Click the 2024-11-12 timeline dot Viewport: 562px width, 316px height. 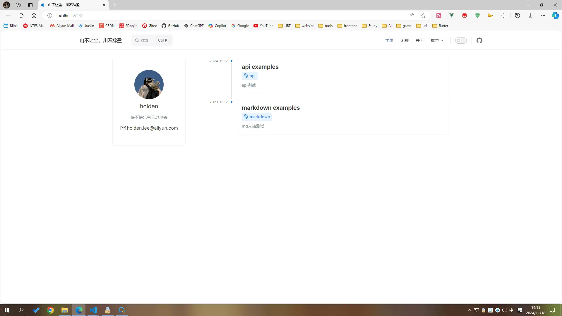pos(231,61)
